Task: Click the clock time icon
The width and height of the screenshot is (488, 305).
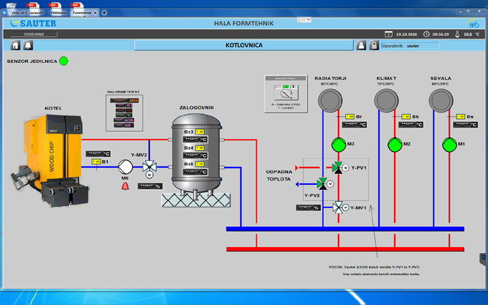Action: tap(426, 34)
